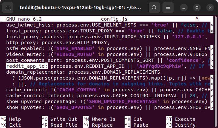
Task: Click the nano ^G Help shortcut
Action: (x=11, y=119)
